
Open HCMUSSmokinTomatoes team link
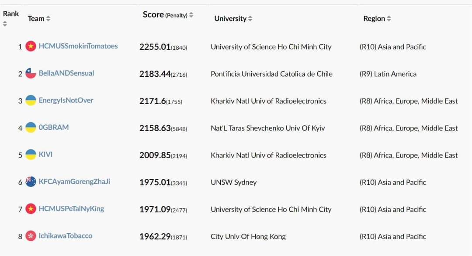pos(78,46)
